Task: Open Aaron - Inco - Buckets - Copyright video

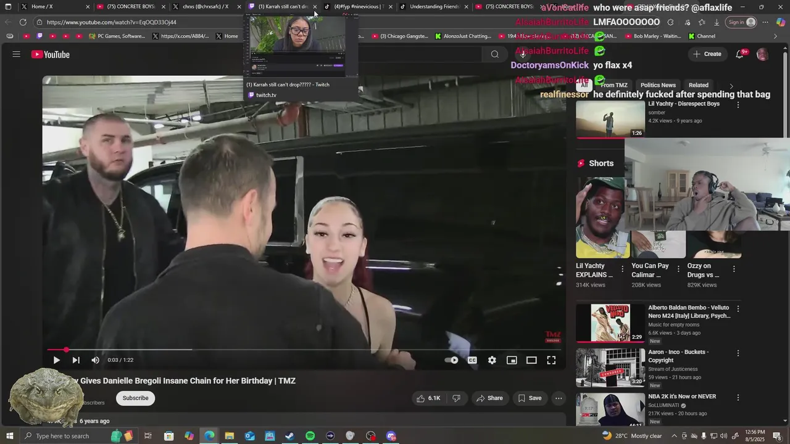Action: tap(610, 367)
